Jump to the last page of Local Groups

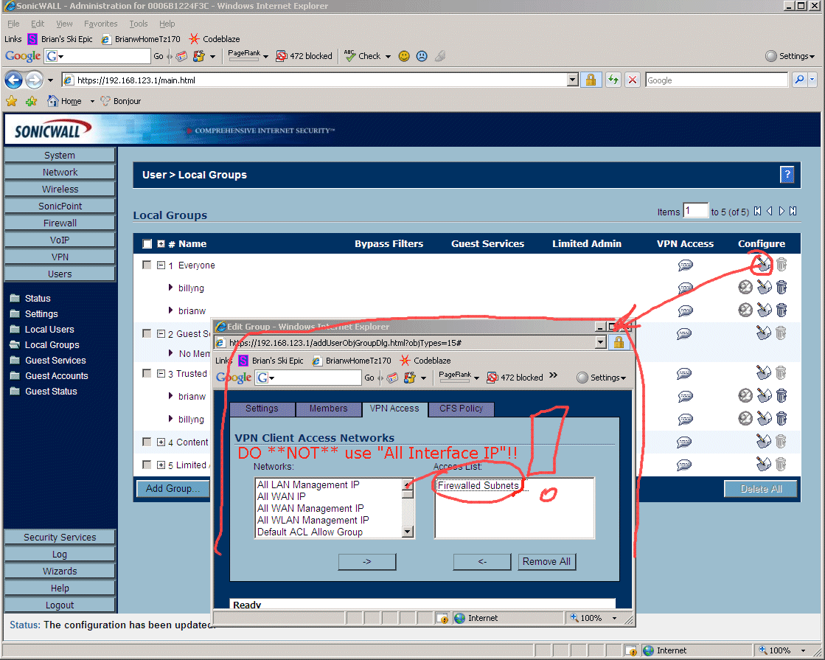pos(793,211)
